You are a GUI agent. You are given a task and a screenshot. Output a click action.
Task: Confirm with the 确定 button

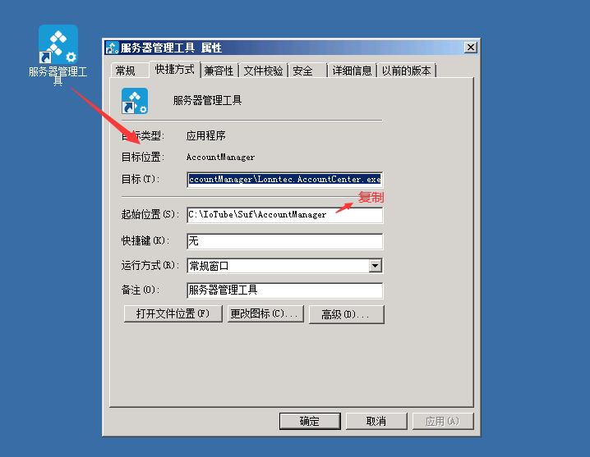(310, 421)
